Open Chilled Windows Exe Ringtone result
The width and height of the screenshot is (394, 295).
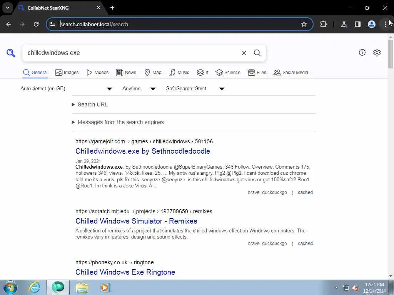click(125, 272)
